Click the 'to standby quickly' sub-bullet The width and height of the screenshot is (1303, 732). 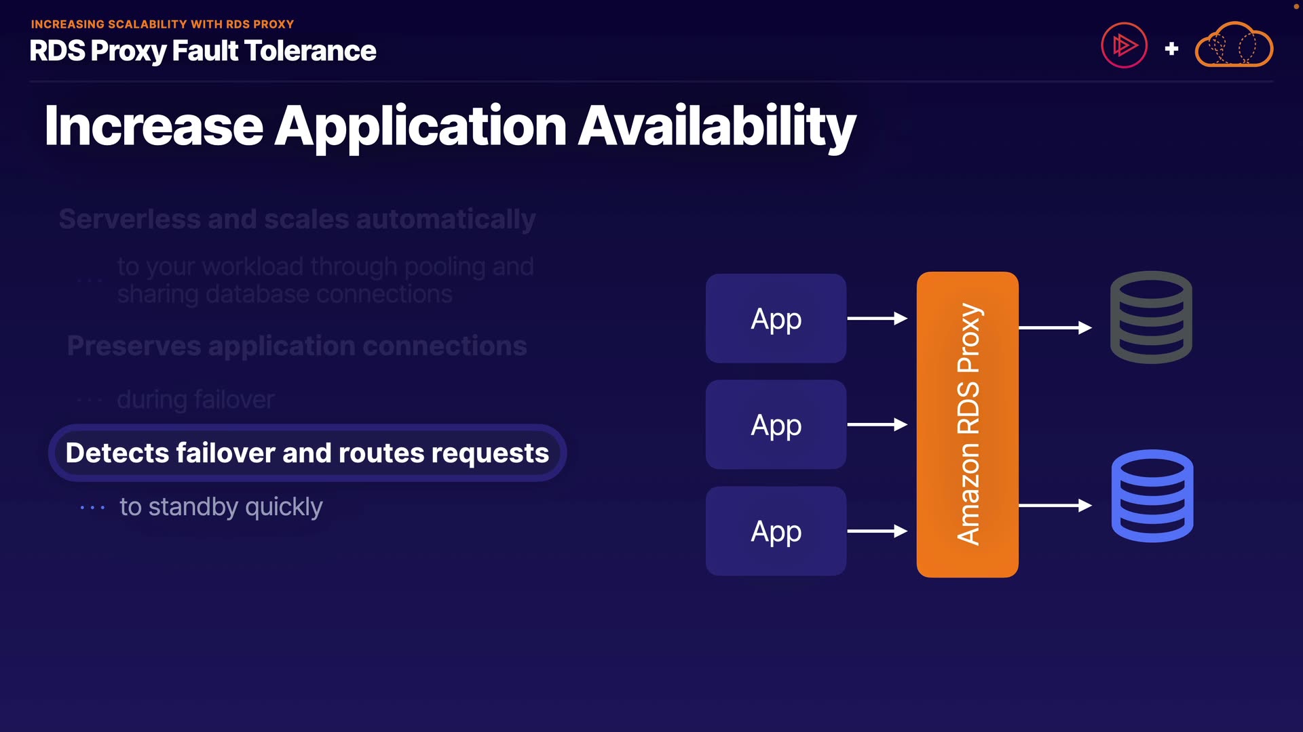click(x=221, y=507)
